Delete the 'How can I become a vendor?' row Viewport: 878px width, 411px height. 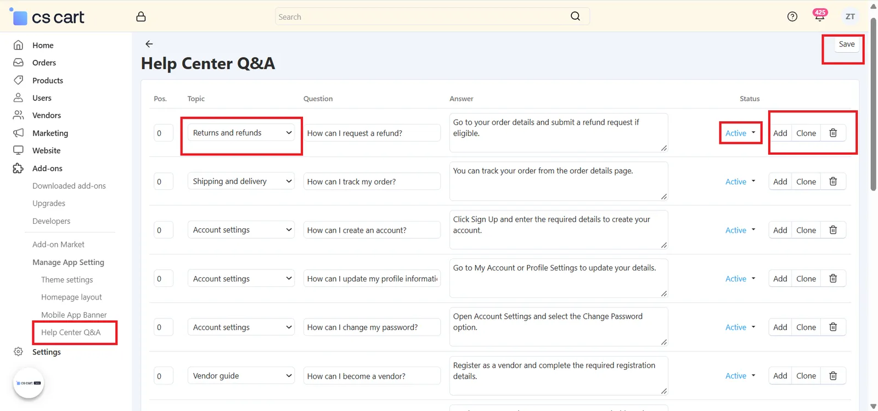(x=833, y=376)
